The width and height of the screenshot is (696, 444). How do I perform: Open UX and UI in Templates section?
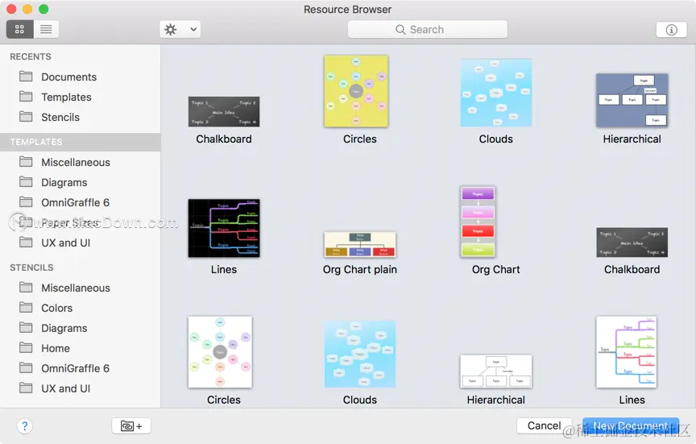pos(66,243)
